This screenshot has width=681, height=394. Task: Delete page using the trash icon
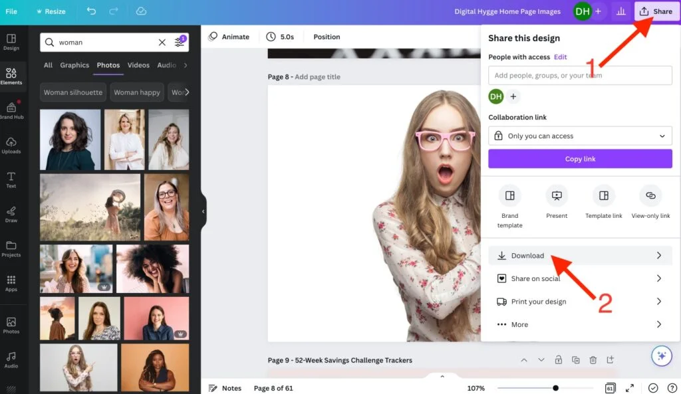click(593, 360)
